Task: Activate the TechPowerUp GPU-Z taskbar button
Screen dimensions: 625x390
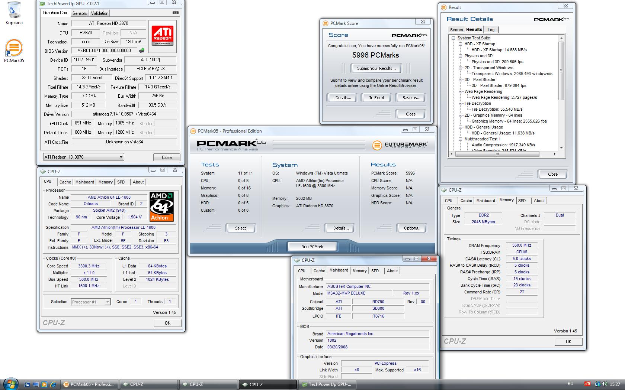Action: tap(327, 384)
